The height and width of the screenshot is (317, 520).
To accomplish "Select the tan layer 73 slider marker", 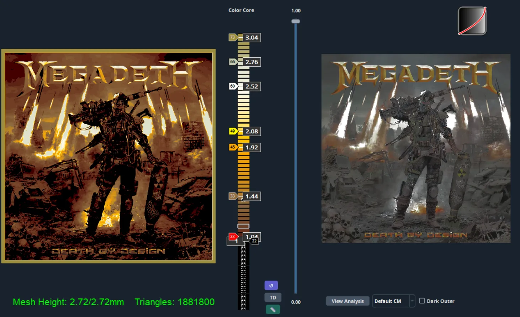I will [233, 37].
